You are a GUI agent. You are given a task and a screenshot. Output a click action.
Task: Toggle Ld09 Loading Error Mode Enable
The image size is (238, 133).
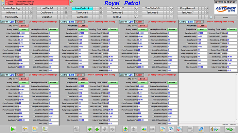click(113, 29)
